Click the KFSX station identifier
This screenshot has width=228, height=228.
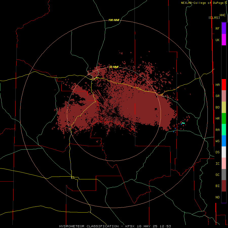coord(130,226)
